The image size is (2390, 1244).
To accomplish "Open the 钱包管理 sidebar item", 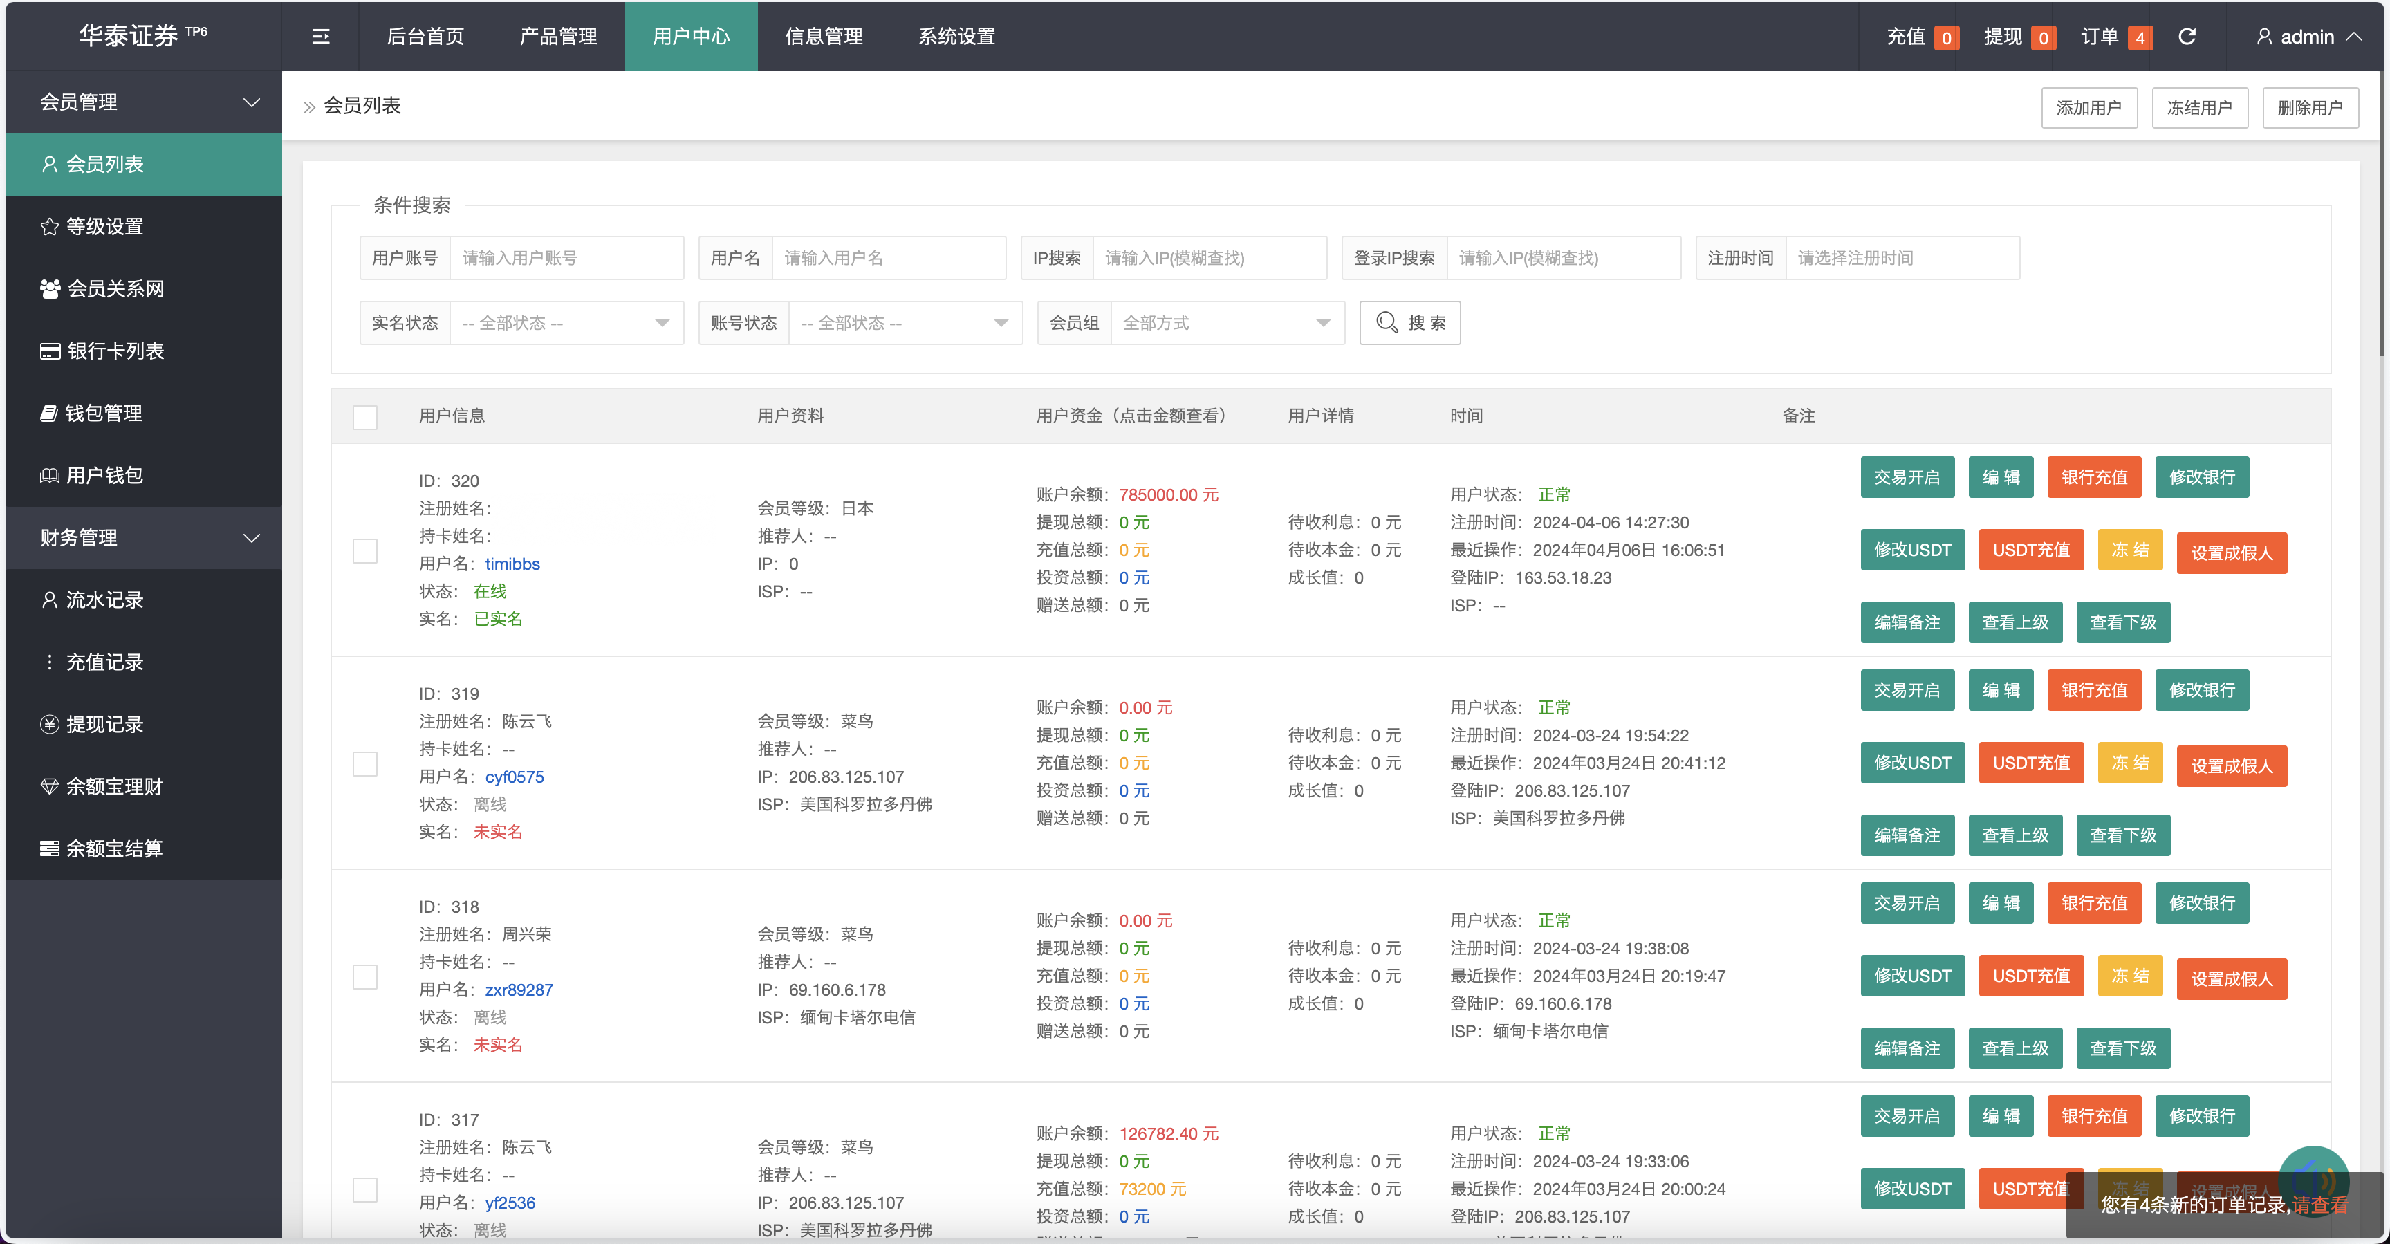I will tap(105, 413).
